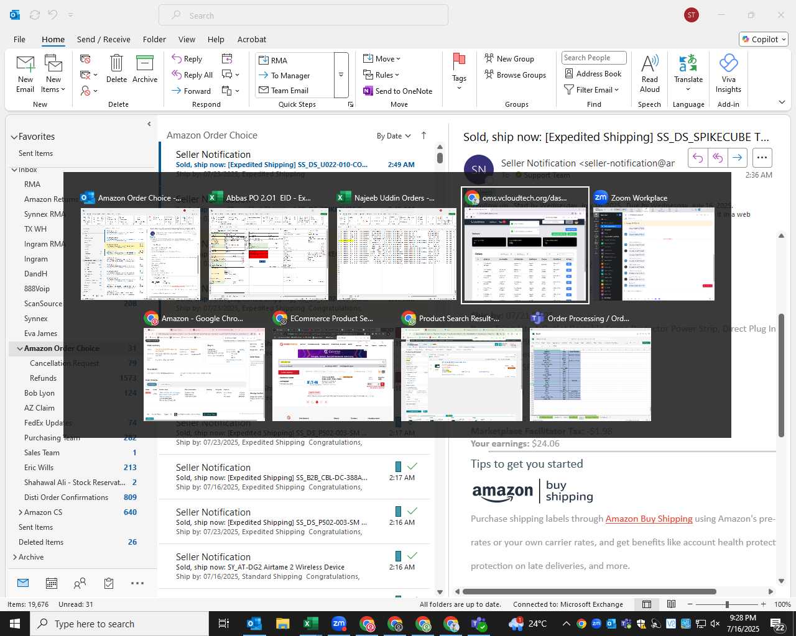Switch to People view icon
The image size is (796, 636).
pos(80,583)
